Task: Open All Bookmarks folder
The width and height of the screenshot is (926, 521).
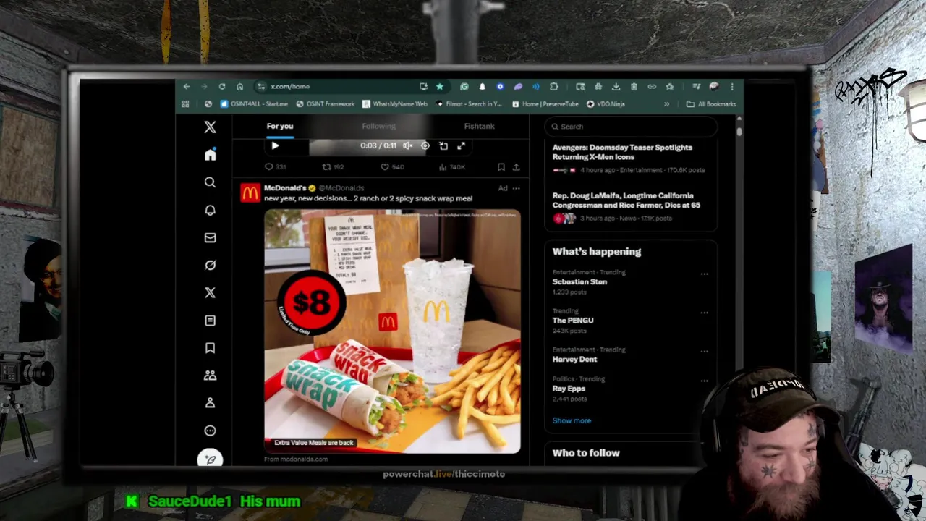Action: tap(711, 104)
